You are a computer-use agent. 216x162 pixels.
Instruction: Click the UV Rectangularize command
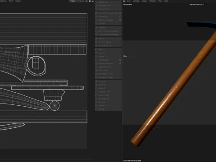107,63
